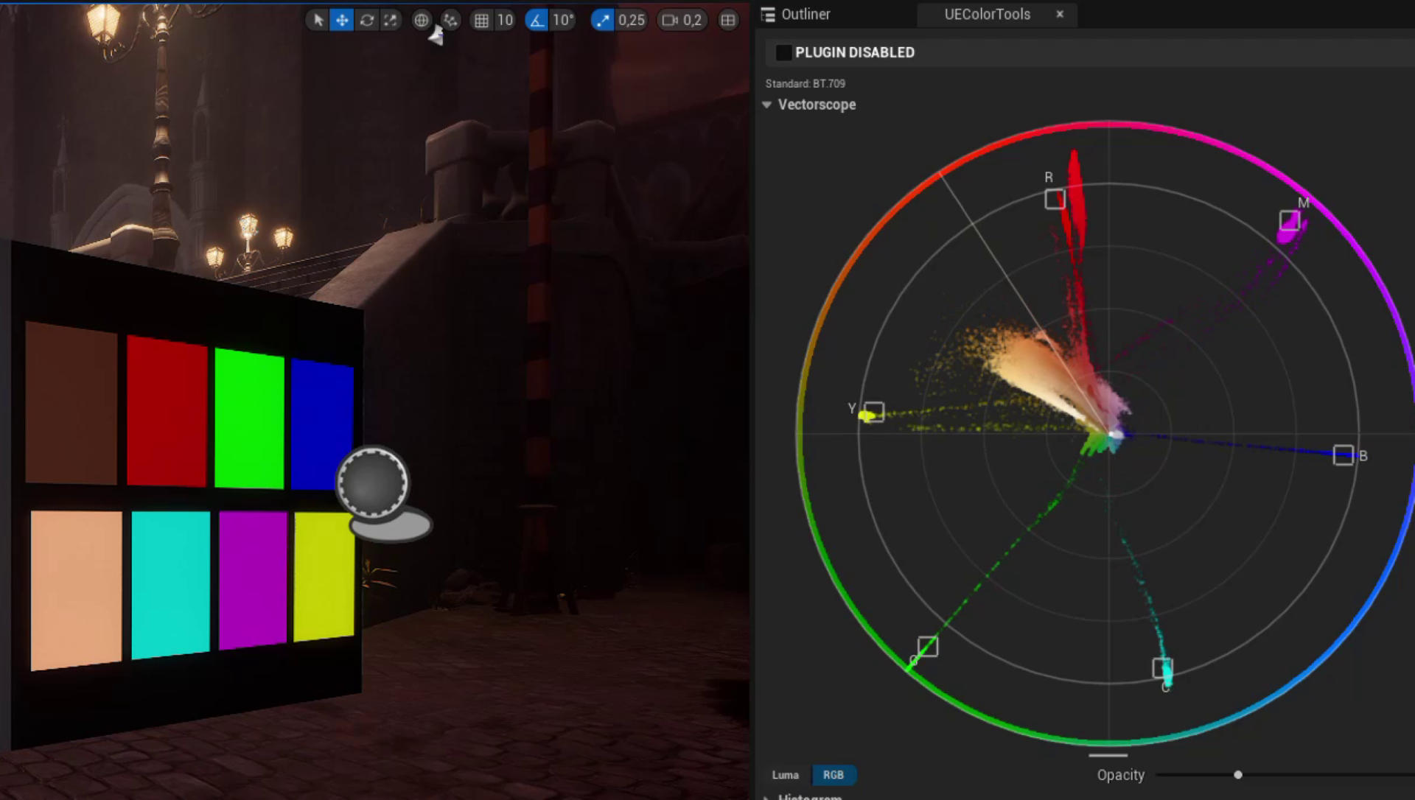Open scale snap value 0,25 dropdown
The image size is (1415, 800).
[x=632, y=20]
